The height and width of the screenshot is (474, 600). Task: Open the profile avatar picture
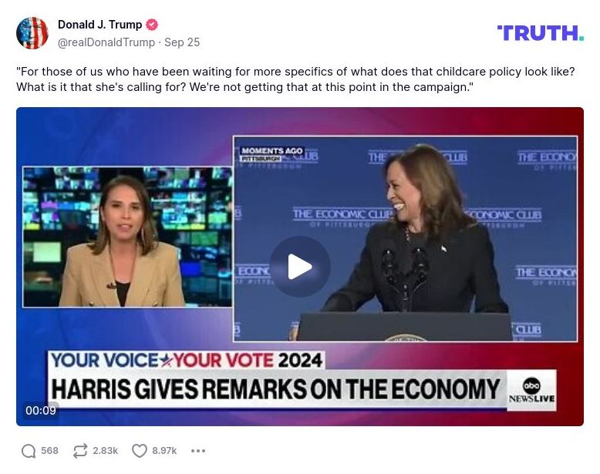32,33
